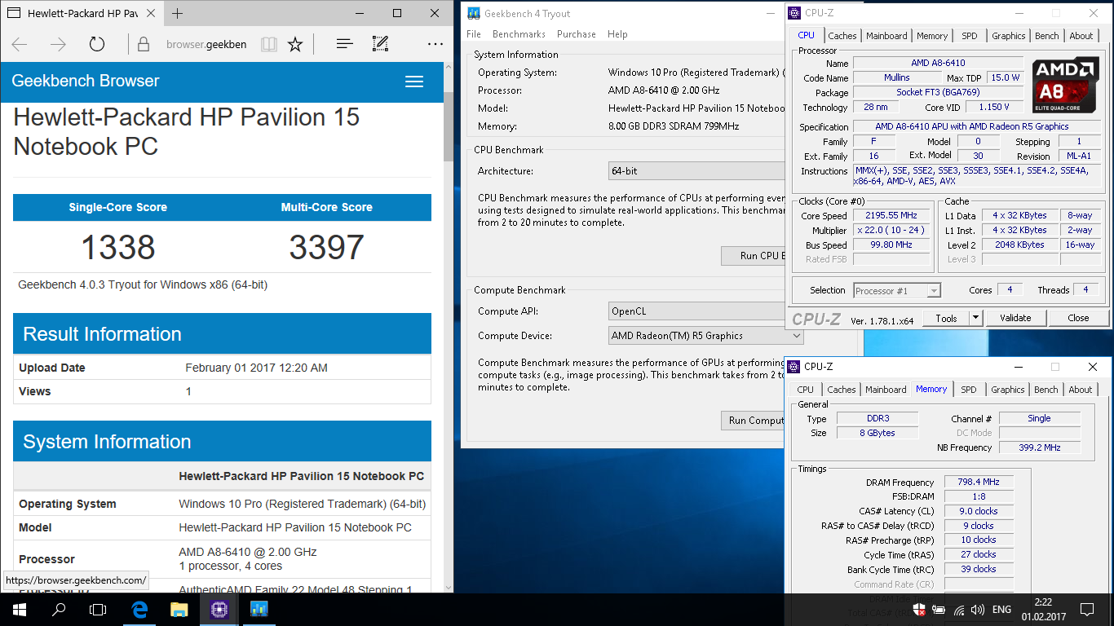Screen dimensions: 1114x626
Task: Open About tab in top CPU-Z
Action: [1081, 36]
